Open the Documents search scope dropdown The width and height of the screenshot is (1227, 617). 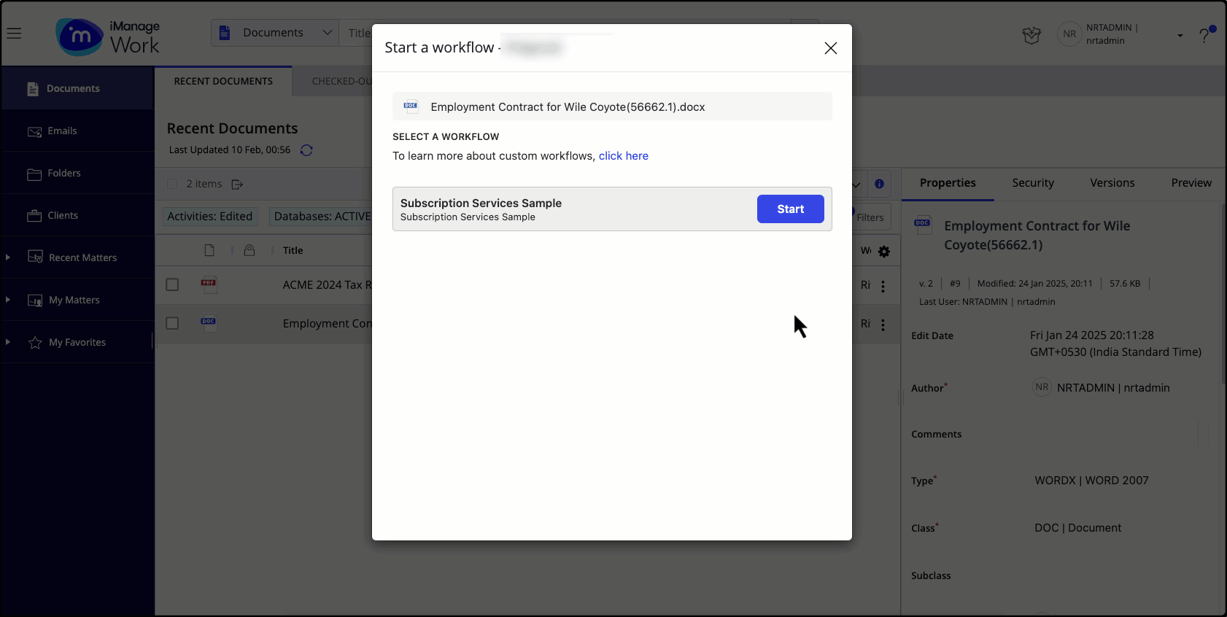275,33
